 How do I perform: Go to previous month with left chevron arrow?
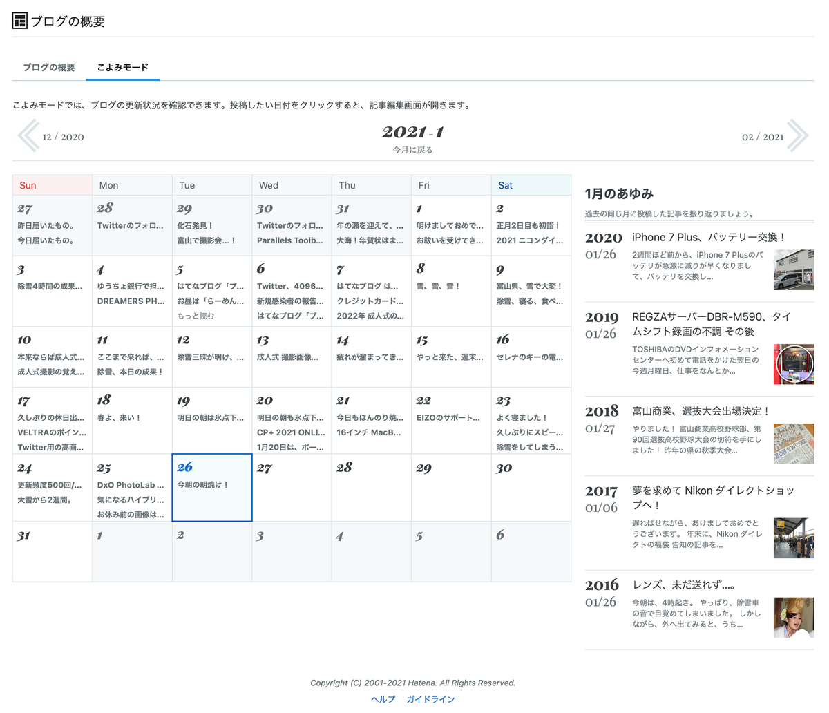click(28, 135)
